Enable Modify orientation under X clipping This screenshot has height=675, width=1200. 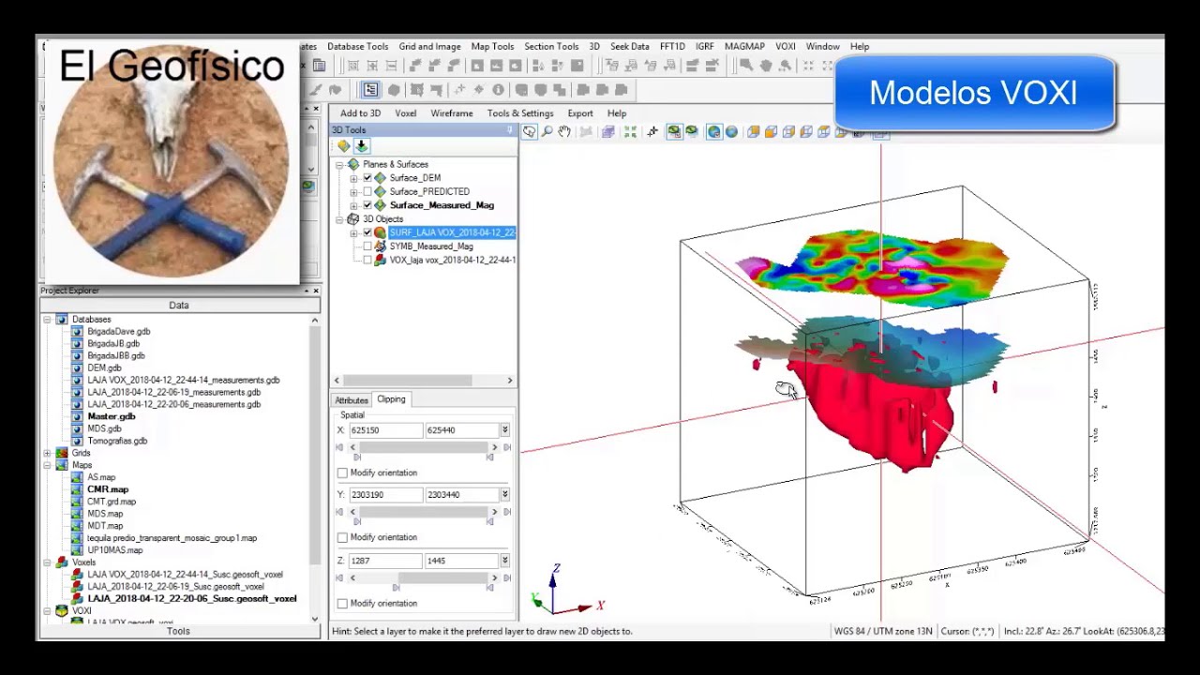[x=342, y=472]
